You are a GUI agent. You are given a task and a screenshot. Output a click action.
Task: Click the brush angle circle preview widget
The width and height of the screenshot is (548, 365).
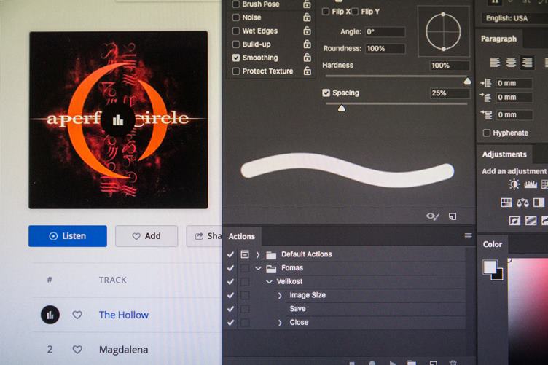(x=443, y=32)
